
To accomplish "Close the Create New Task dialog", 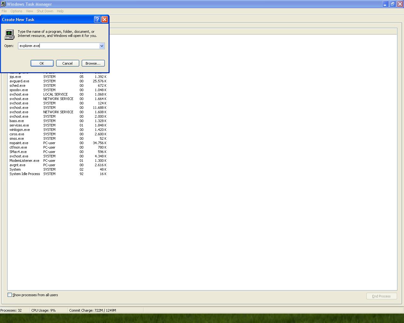I will 104,20.
